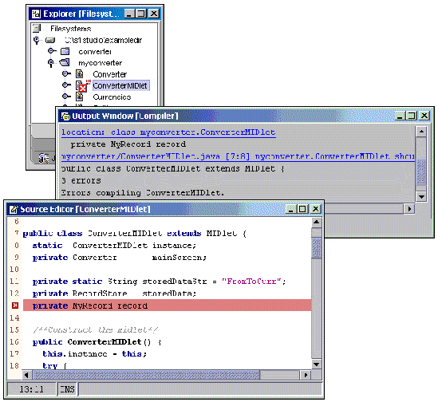Screen dimensions: 438x402
Task: Click 'private MyRecord record' line in Output Window
Action: pyautogui.click(x=128, y=144)
